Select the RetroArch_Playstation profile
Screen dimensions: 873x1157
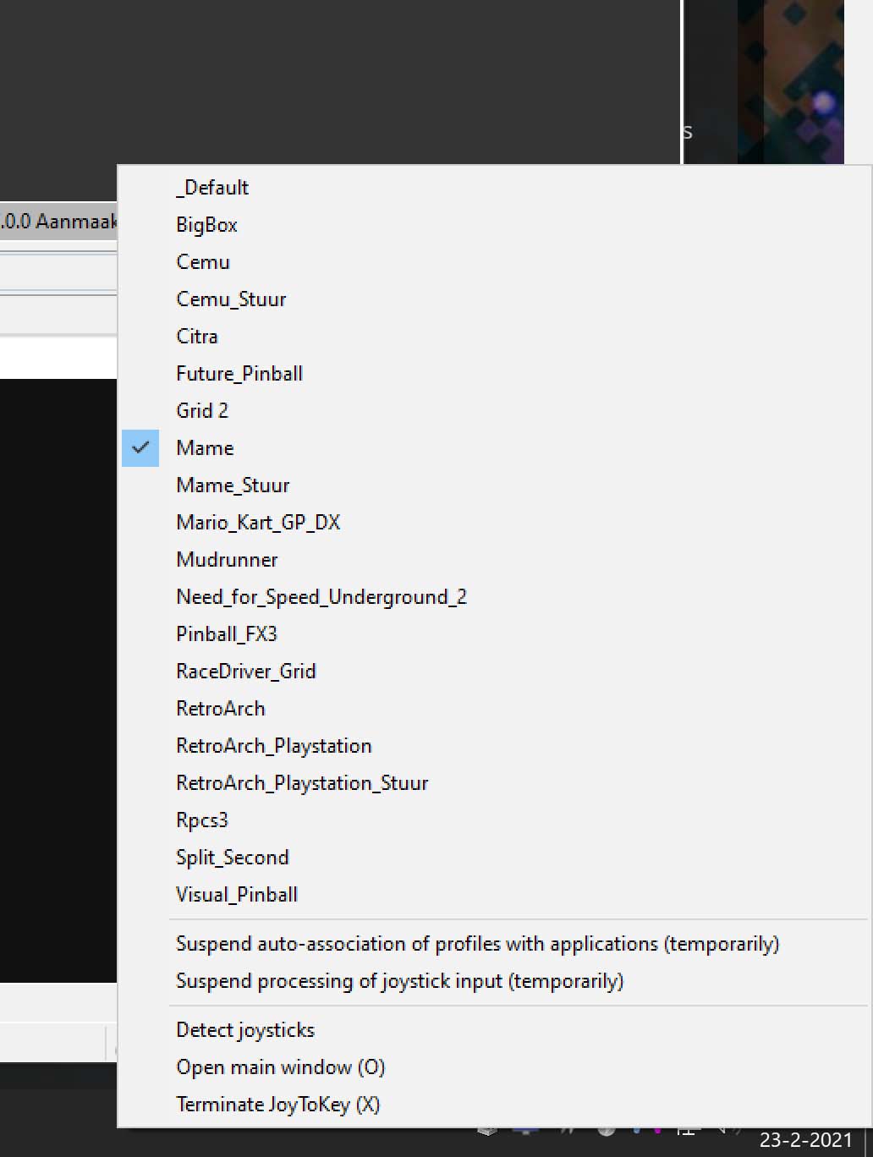tap(494, 746)
